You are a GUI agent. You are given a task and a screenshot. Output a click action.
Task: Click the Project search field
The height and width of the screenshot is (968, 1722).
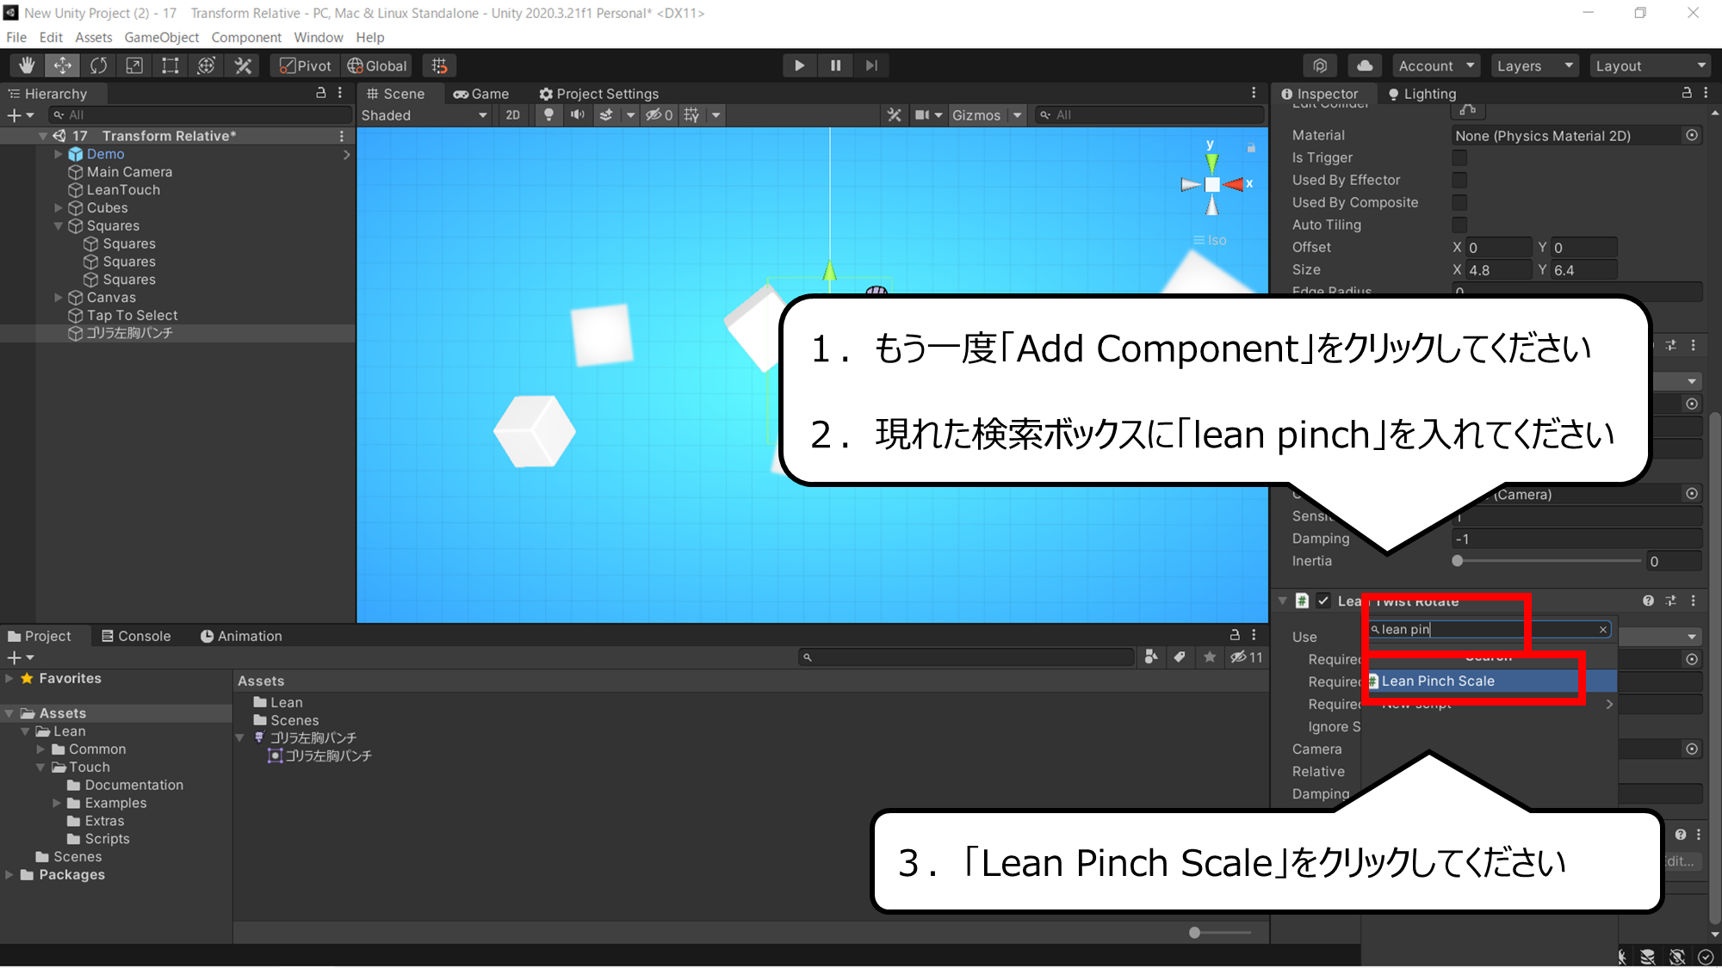(x=967, y=657)
